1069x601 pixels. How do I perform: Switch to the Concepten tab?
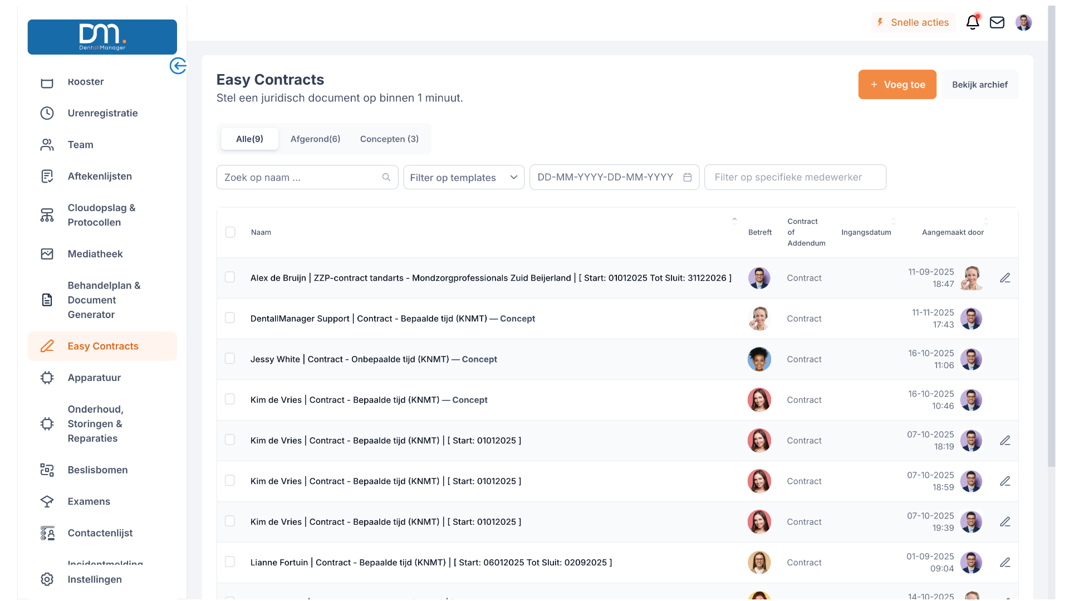(389, 139)
